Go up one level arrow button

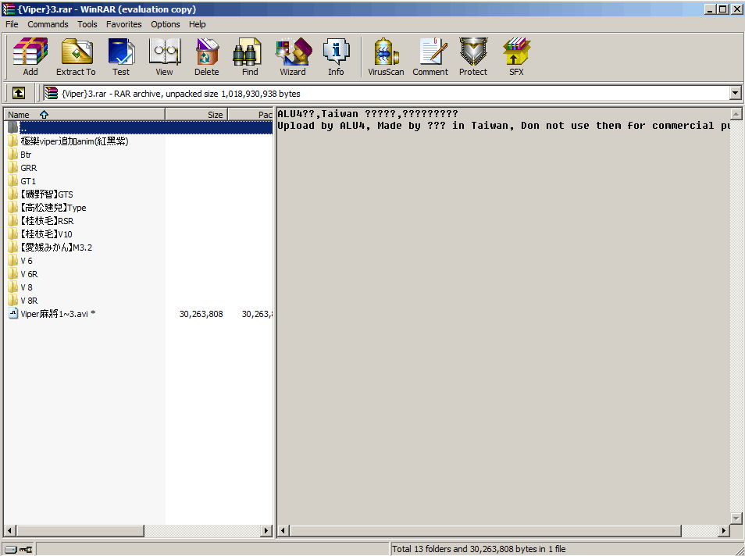click(19, 93)
